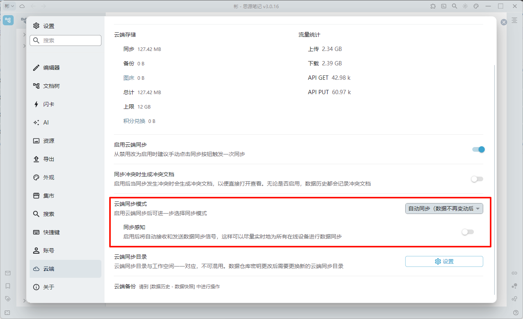Viewport: 523px width, 319px height.
Task: Go to 账号 settings
Action: pos(66,251)
